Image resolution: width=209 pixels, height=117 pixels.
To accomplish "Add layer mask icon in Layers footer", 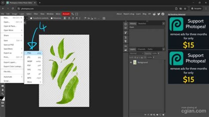I will [x=151, y=115].
